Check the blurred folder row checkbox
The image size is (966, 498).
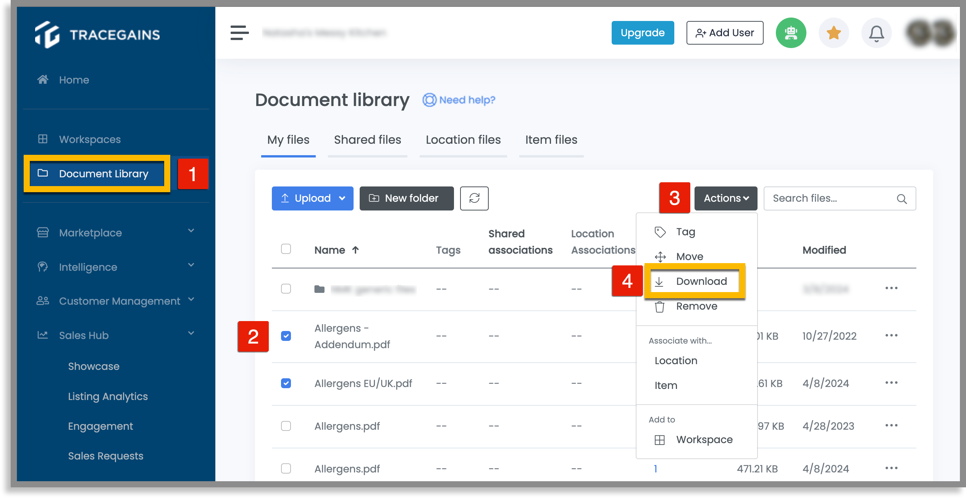click(286, 289)
